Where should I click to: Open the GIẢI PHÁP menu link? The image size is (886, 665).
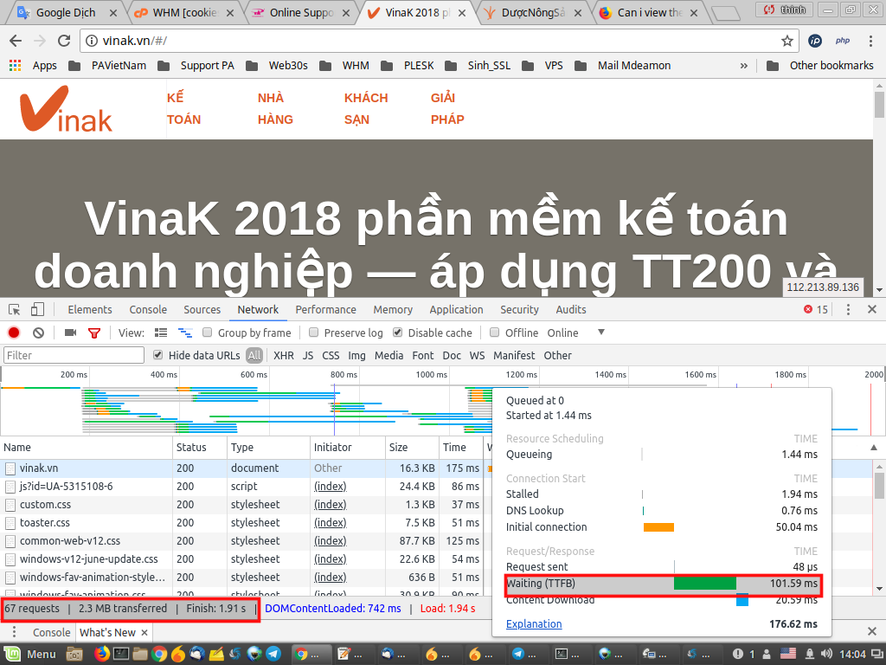tap(447, 108)
